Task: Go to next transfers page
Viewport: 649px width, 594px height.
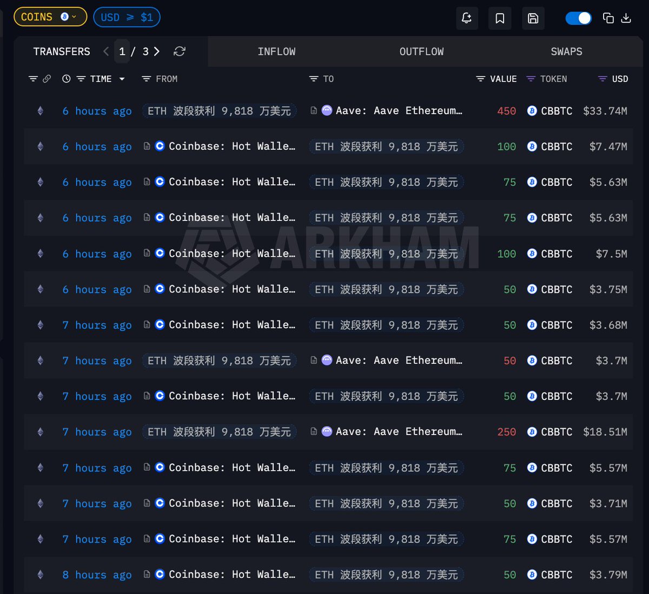Action: [x=157, y=51]
